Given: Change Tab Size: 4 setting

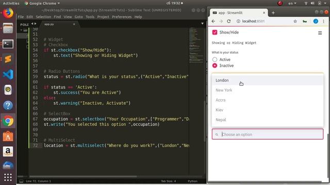Looking at the screenshot, I should [x=169, y=181].
